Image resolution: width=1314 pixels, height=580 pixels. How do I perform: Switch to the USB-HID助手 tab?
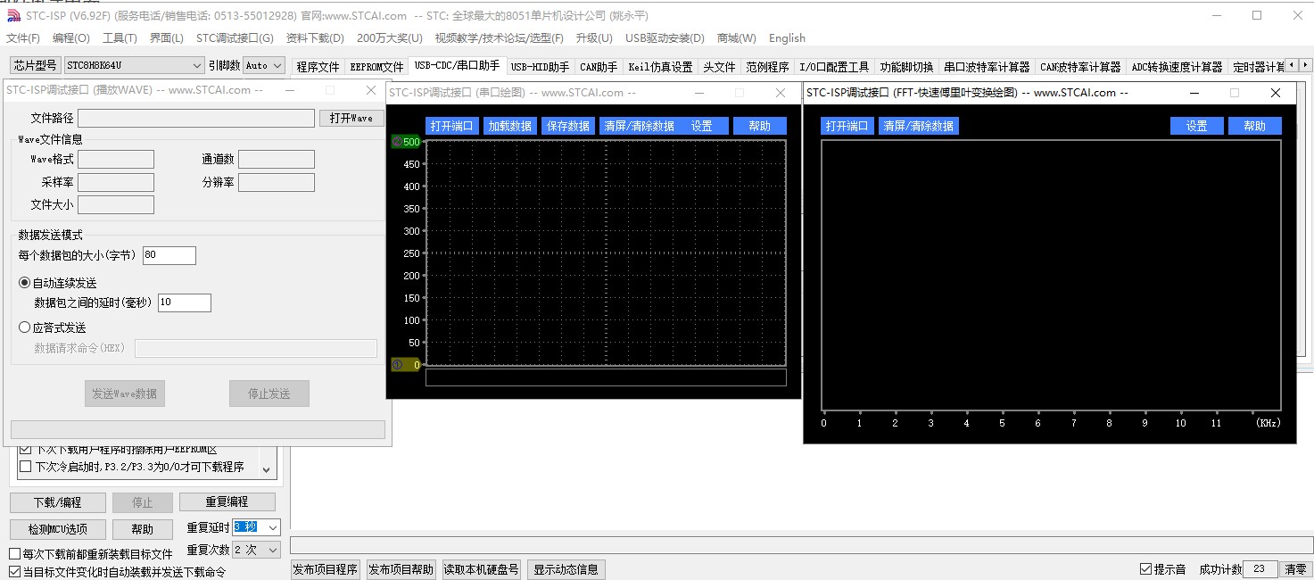[x=540, y=67]
